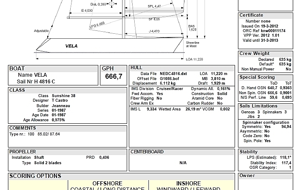
Task: Select sail number H 4816 C
Action: point(45,82)
